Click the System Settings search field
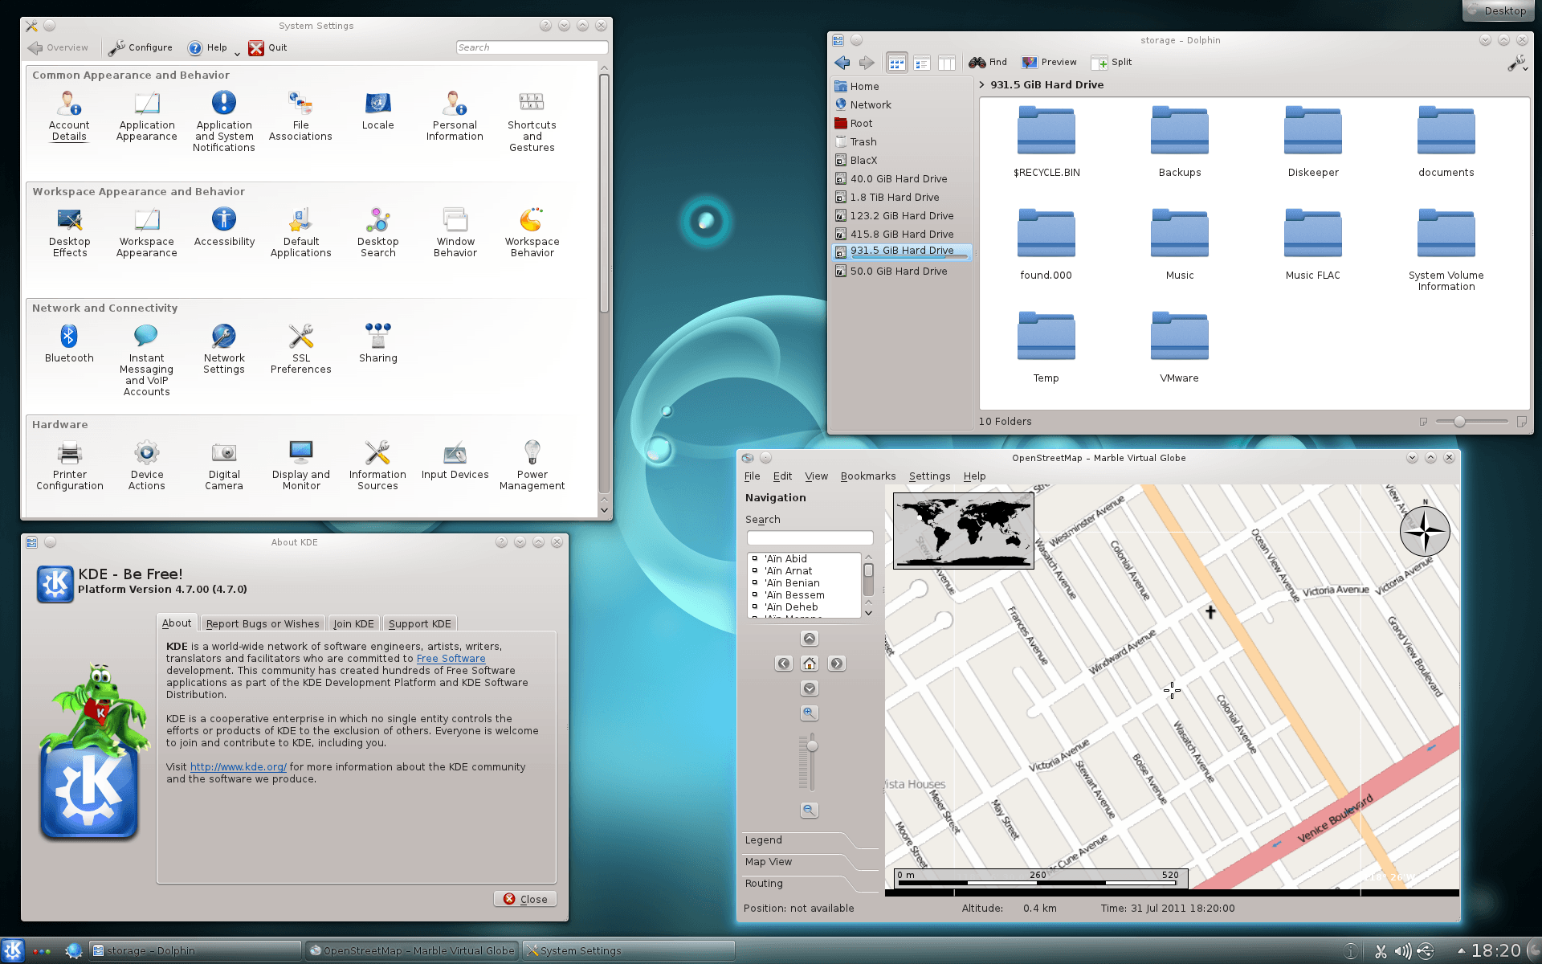This screenshot has height=964, width=1542. [x=532, y=47]
